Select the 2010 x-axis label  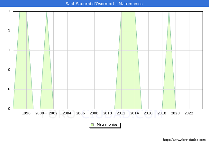(x=108, y=113)
